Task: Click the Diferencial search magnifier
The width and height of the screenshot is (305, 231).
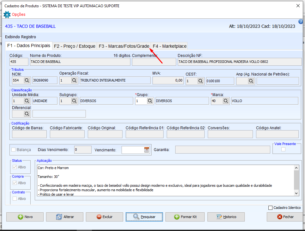Action: (x=27, y=114)
